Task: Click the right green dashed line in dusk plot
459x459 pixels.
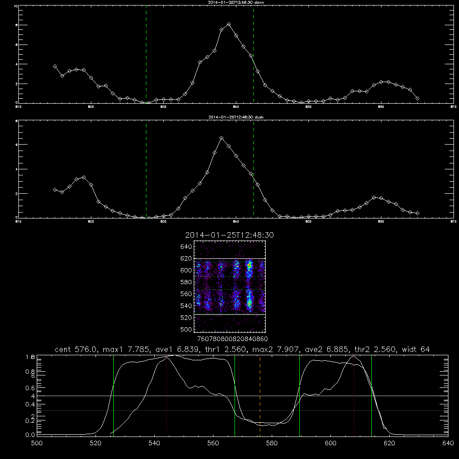Action: [x=253, y=169]
